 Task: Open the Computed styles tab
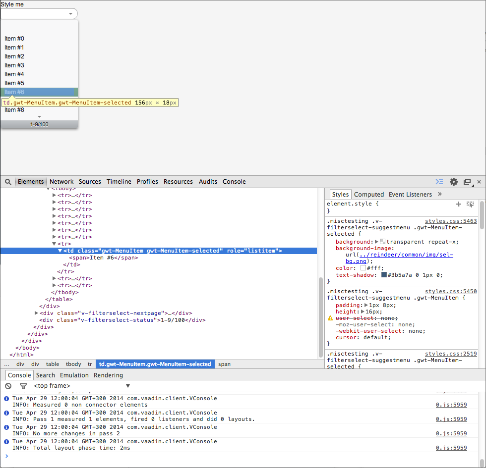pyautogui.click(x=369, y=195)
